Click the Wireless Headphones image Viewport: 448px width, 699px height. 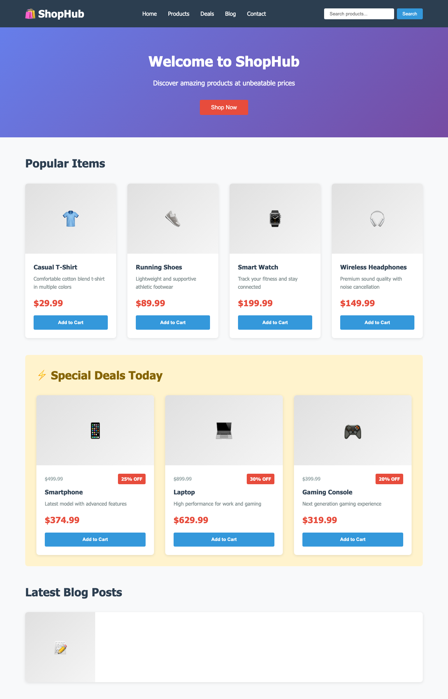pos(377,218)
